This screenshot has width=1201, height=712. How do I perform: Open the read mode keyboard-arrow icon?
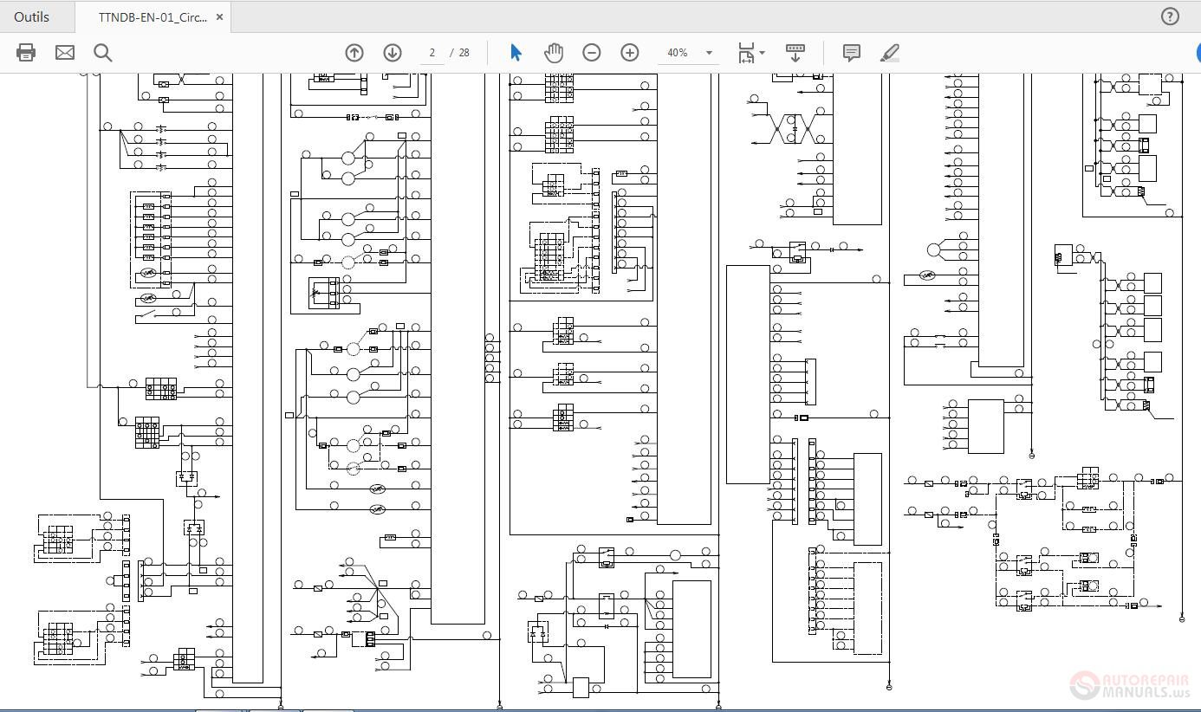point(795,53)
